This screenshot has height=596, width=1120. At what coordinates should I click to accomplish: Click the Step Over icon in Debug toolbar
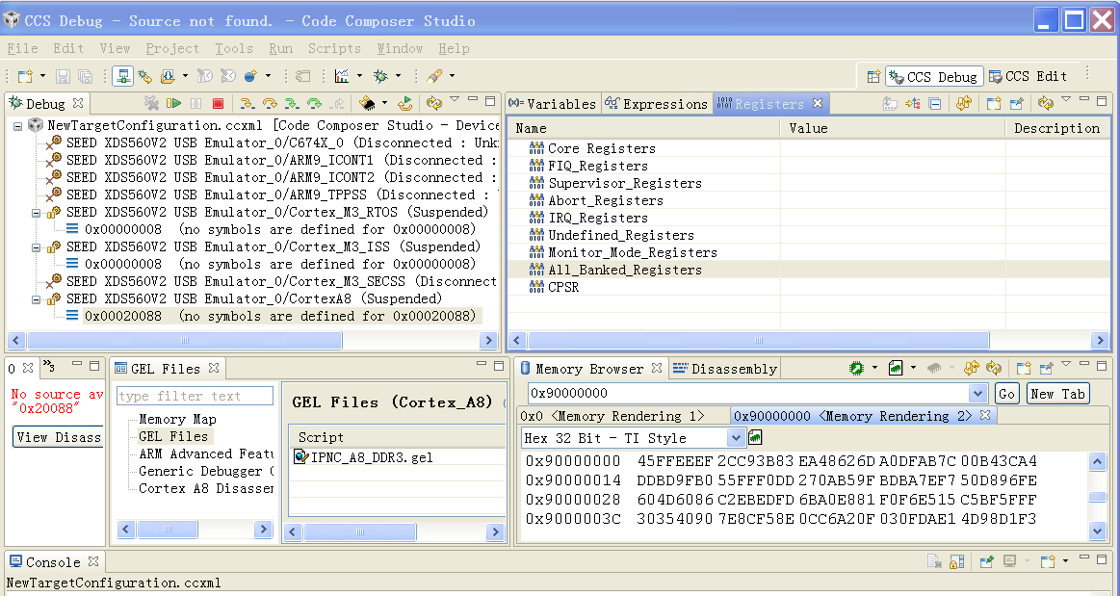coord(270,103)
